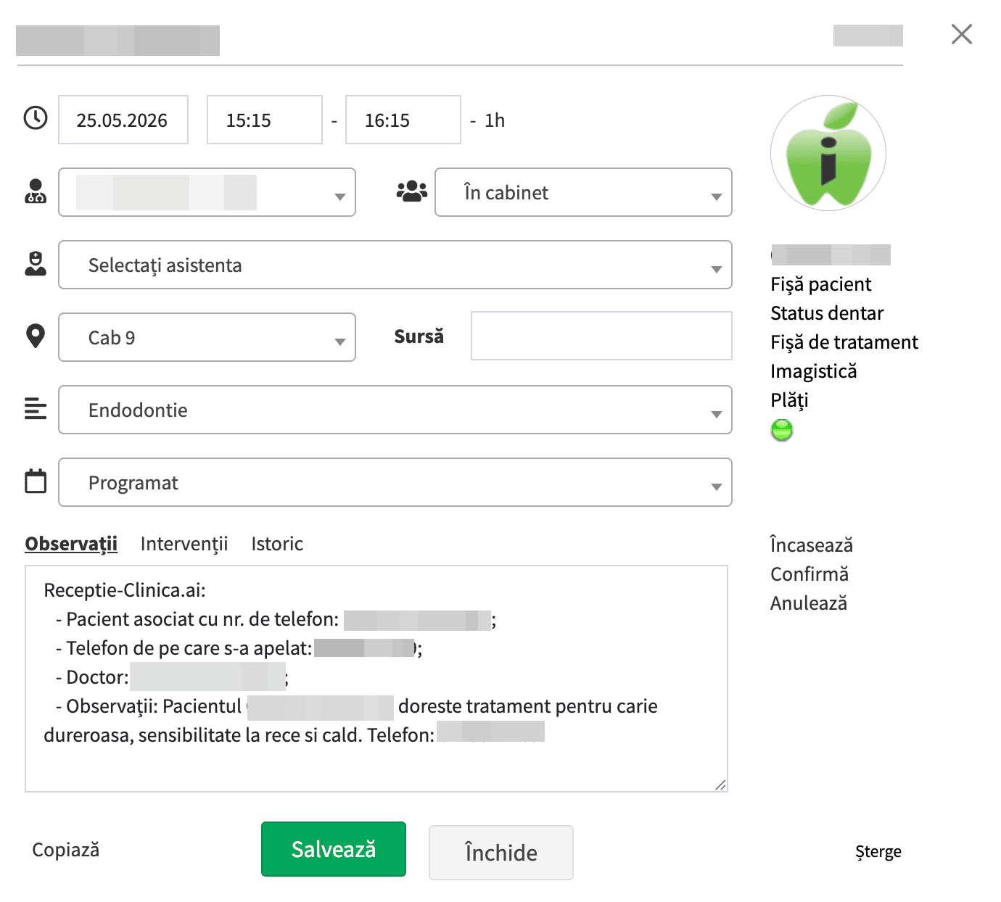1001x902 pixels.
Task: Switch to the Intervenții tab
Action: click(x=184, y=543)
